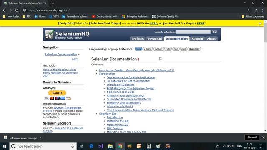Click the browser address bar URL
This screenshot has width=267, height=150.
point(49,10)
